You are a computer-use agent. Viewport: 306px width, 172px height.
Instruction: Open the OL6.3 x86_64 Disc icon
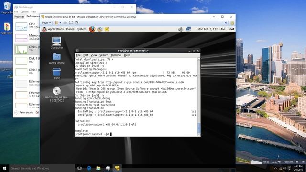tap(56, 95)
